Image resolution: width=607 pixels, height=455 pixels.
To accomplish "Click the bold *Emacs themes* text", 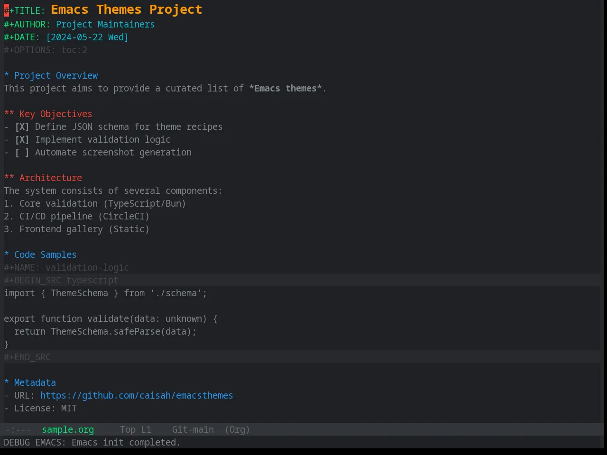I will (x=285, y=88).
